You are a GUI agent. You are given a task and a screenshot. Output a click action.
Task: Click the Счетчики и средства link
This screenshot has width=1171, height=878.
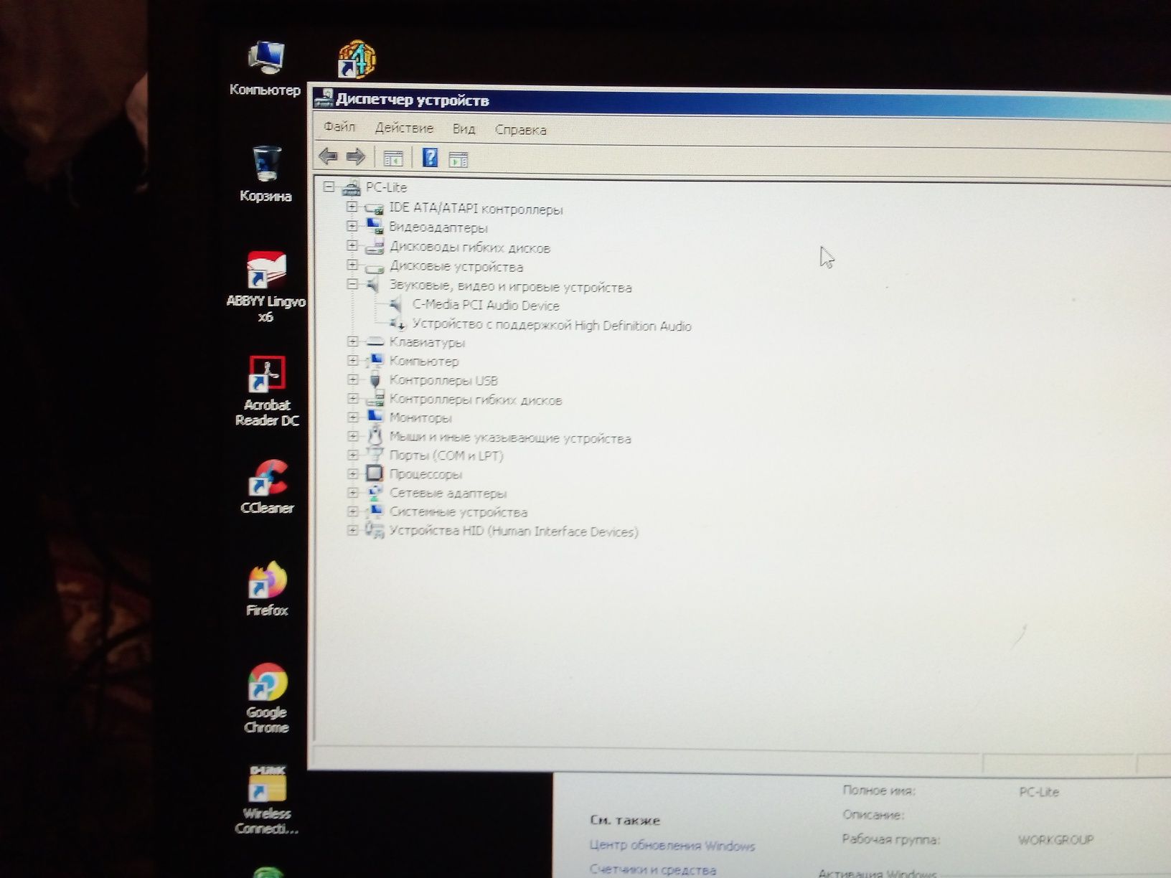pos(653,869)
